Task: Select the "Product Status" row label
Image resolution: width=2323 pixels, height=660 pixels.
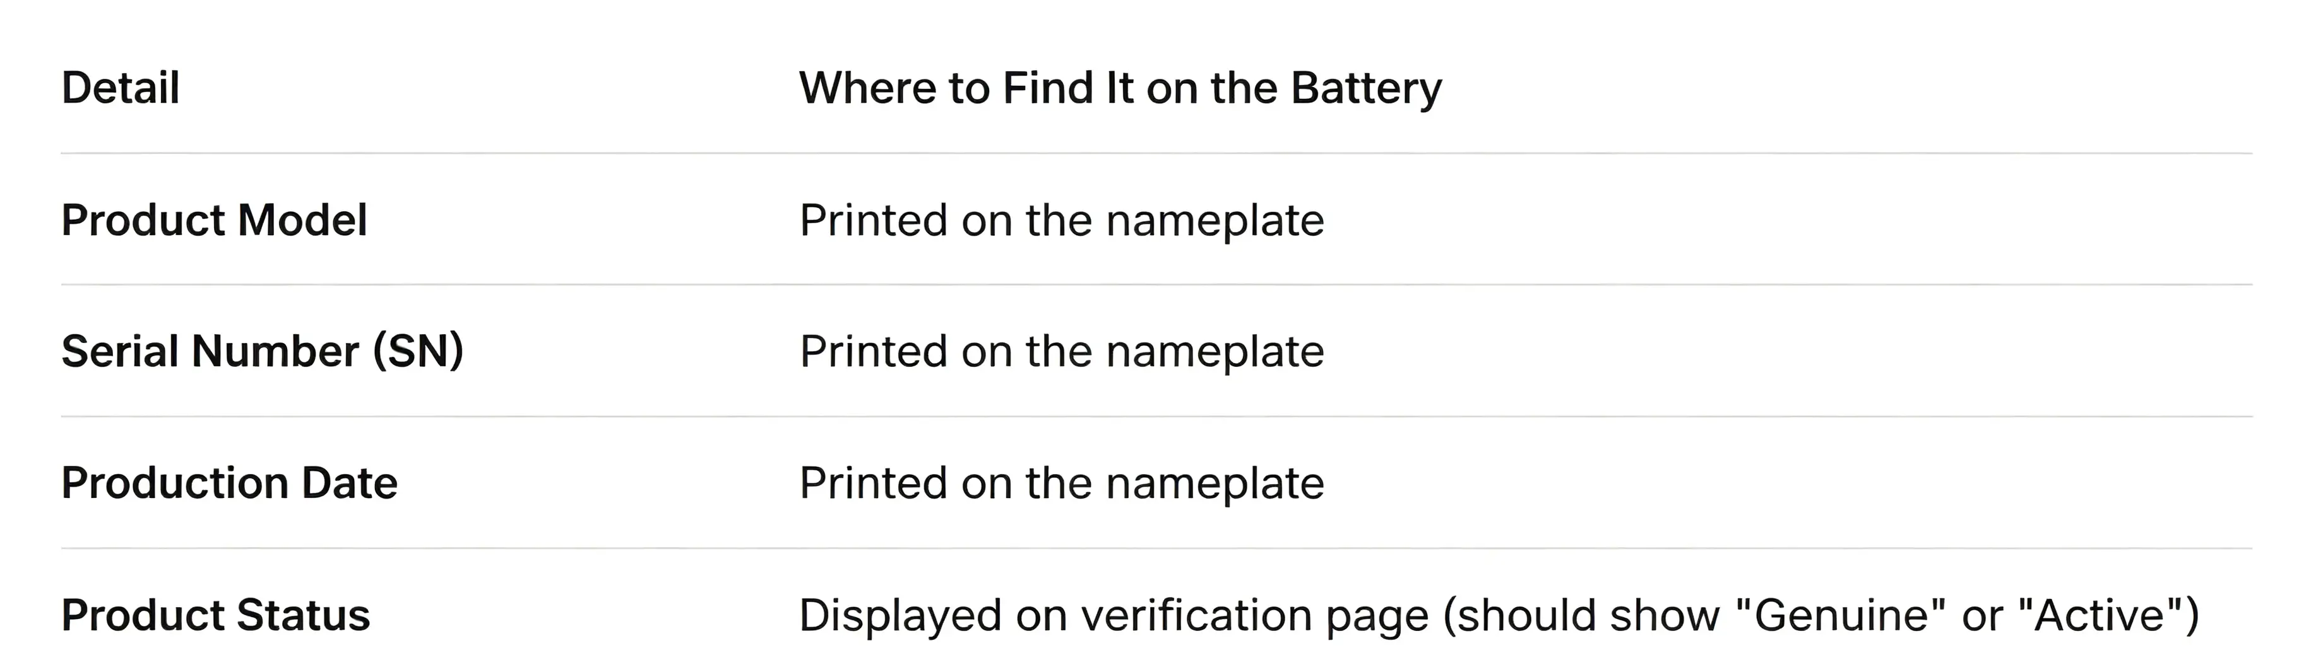Action: [x=217, y=615]
